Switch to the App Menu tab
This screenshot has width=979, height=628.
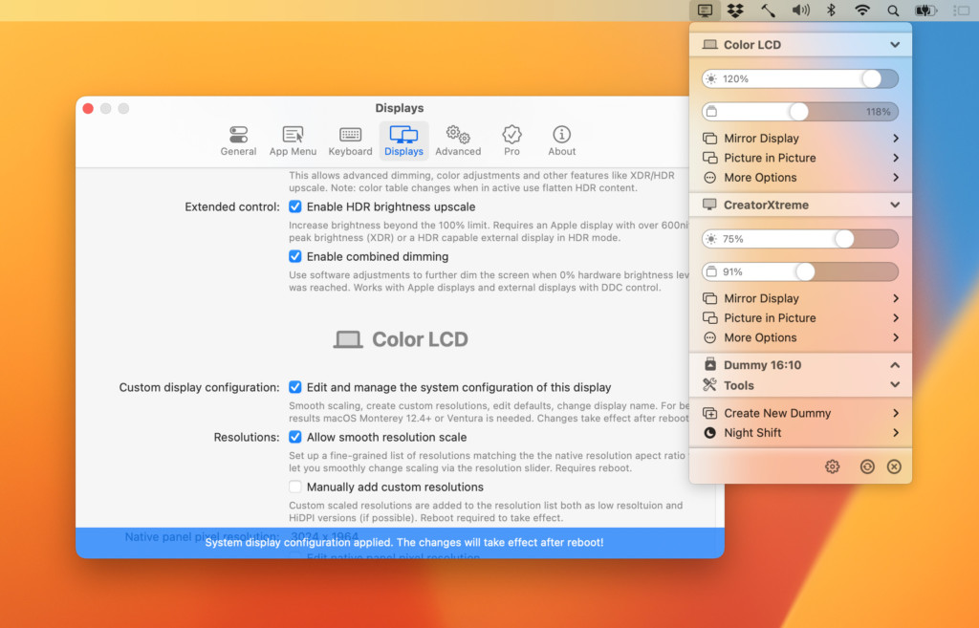click(x=293, y=141)
